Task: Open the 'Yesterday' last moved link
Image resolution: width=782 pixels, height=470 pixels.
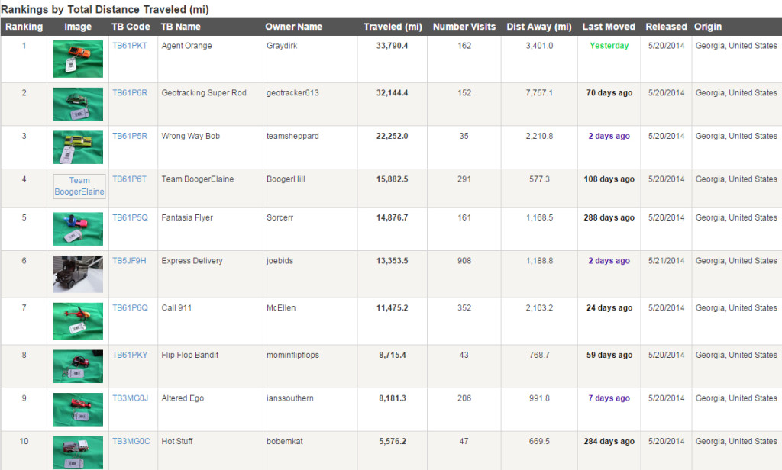Action: pos(609,45)
